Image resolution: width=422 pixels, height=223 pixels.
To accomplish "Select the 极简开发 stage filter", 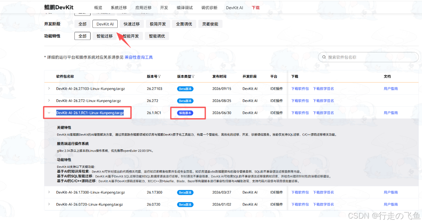I will [158, 24].
